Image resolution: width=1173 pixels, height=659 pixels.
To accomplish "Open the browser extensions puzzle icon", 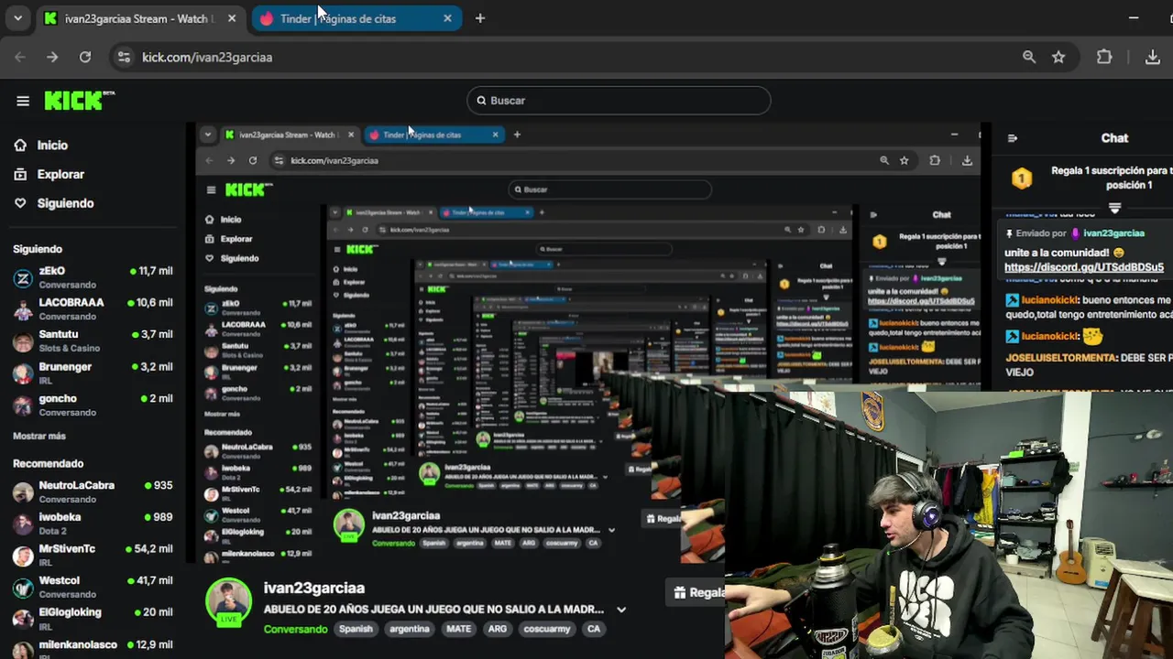I will pos(1104,57).
